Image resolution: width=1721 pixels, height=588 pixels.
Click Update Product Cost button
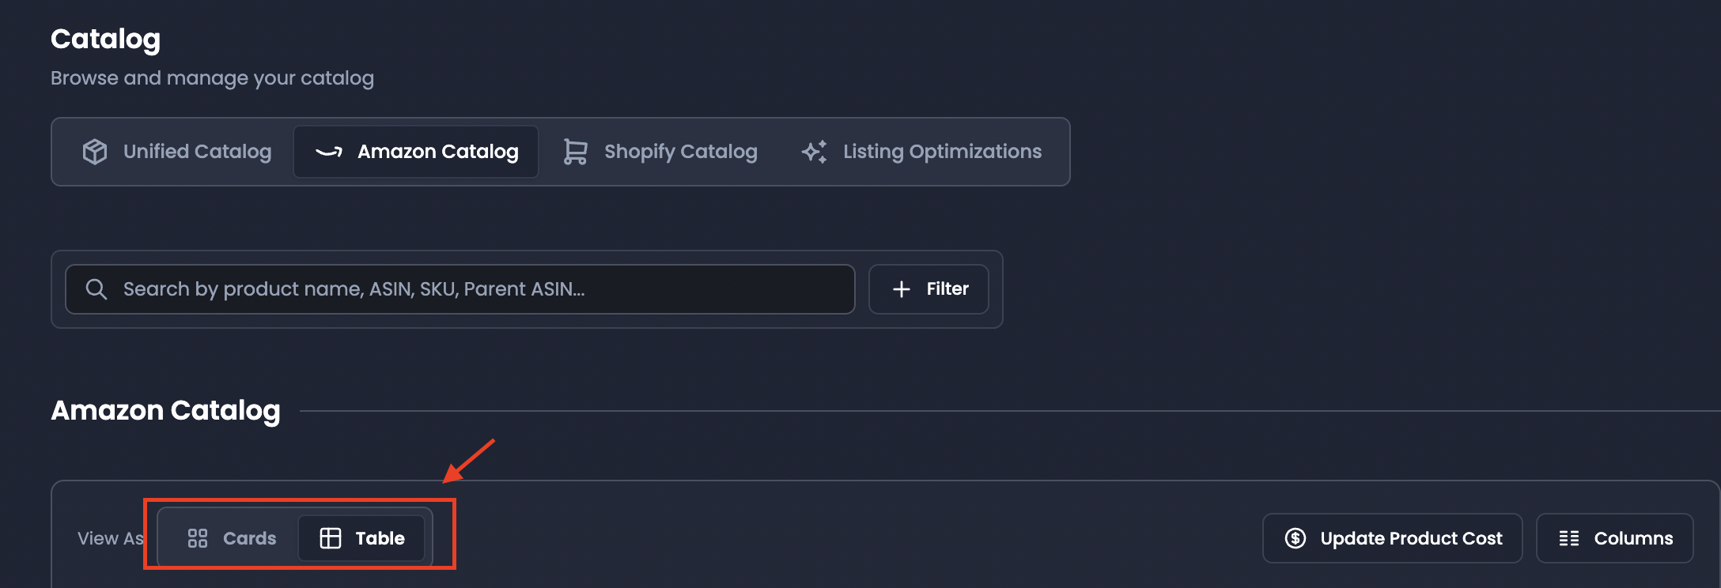(x=1393, y=538)
